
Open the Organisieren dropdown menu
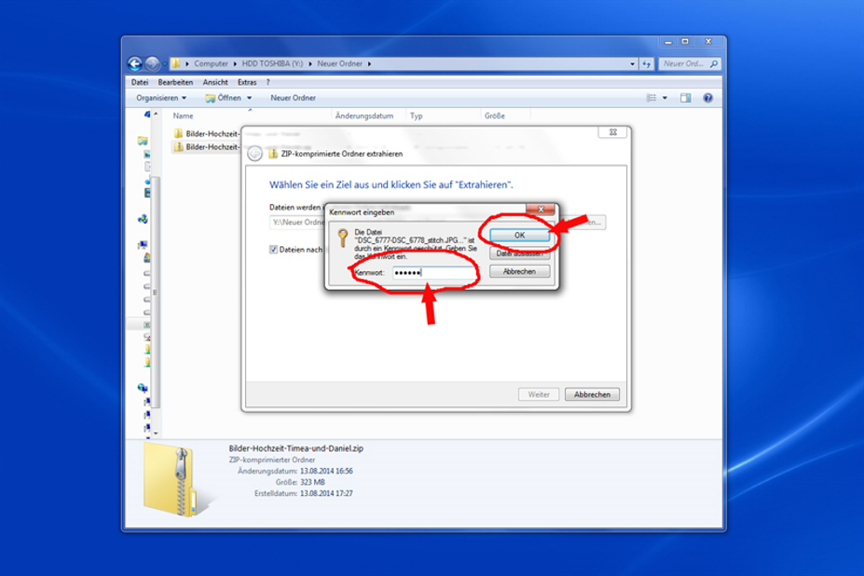click(x=160, y=98)
